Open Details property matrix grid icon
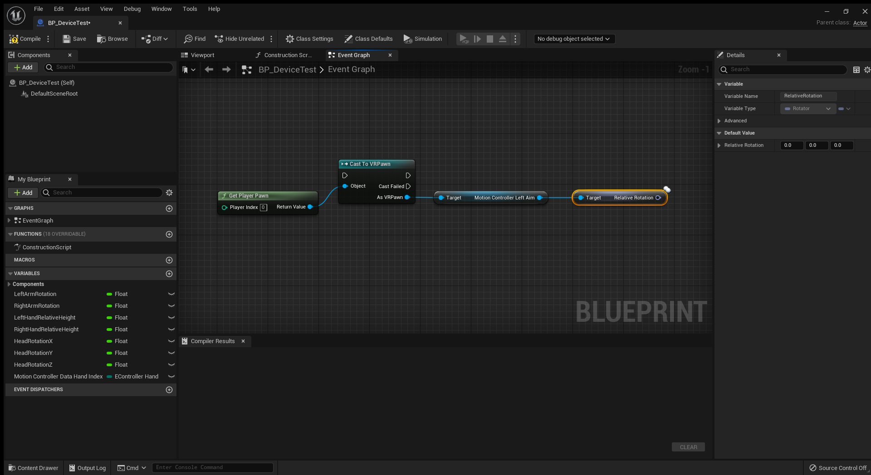 (856, 70)
